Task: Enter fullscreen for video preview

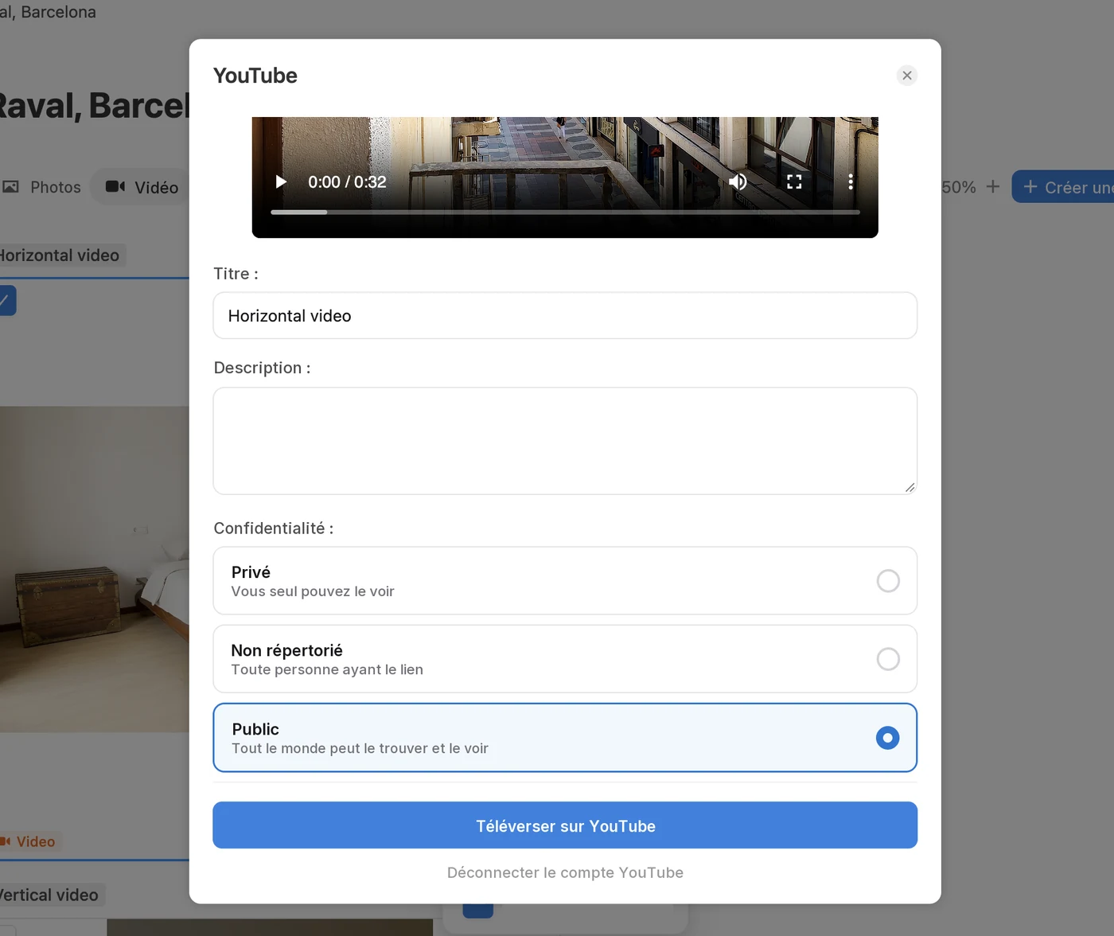Action: [x=794, y=181]
